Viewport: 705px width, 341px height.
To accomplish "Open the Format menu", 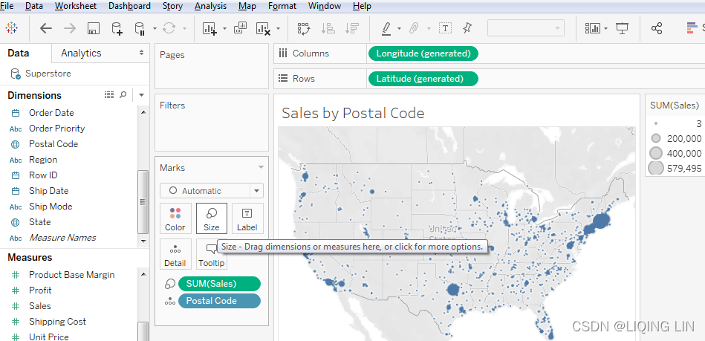I will [x=282, y=6].
